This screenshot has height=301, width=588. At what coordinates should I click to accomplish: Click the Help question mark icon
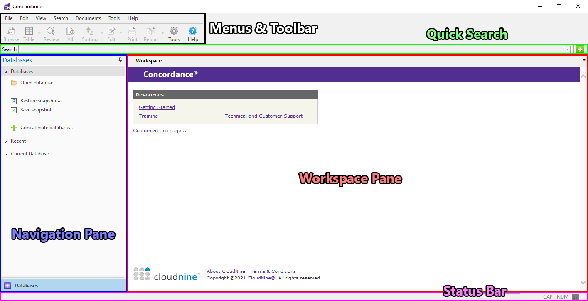tap(193, 31)
